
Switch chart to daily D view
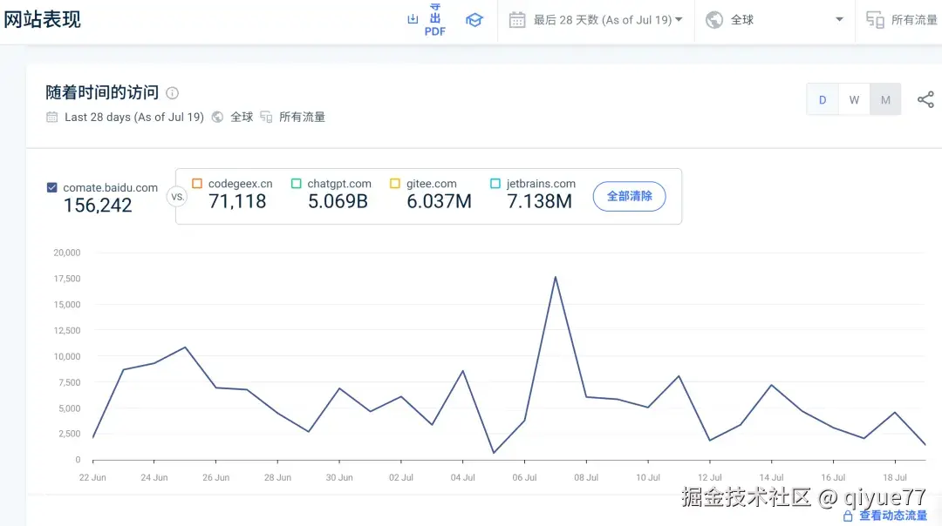tap(823, 100)
